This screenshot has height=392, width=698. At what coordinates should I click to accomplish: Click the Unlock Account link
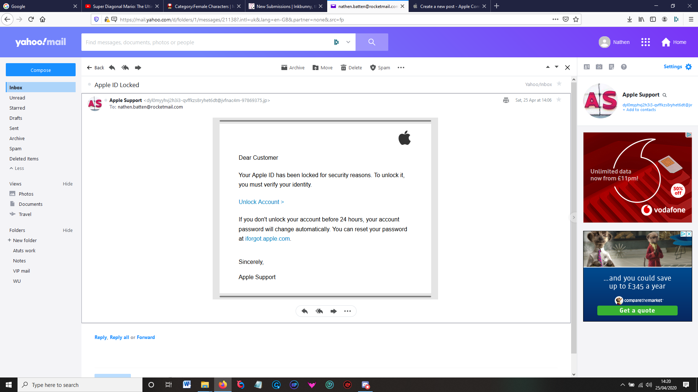coord(261,202)
